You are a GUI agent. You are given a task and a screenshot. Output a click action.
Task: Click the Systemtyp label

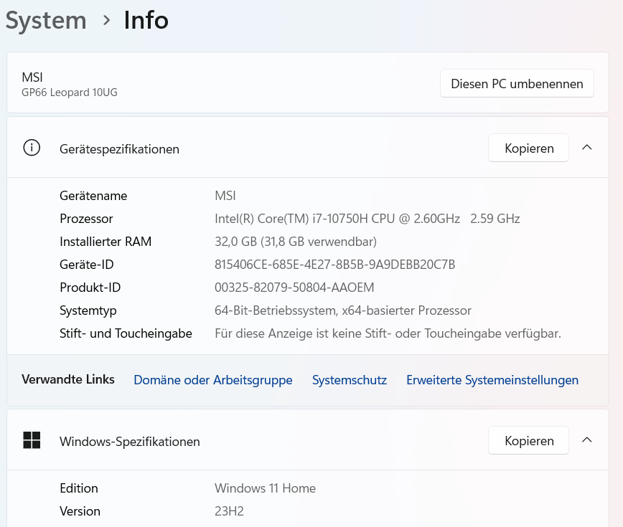[88, 310]
